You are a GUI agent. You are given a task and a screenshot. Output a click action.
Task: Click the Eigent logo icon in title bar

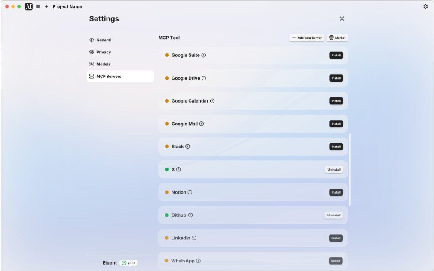(x=29, y=6)
